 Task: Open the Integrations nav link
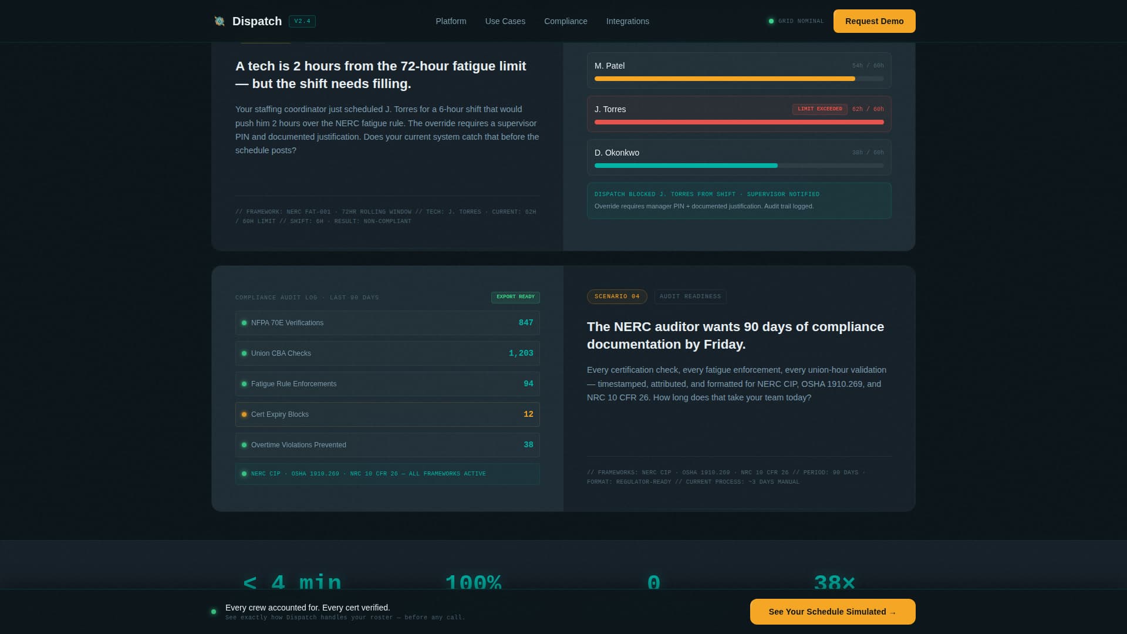tap(627, 21)
